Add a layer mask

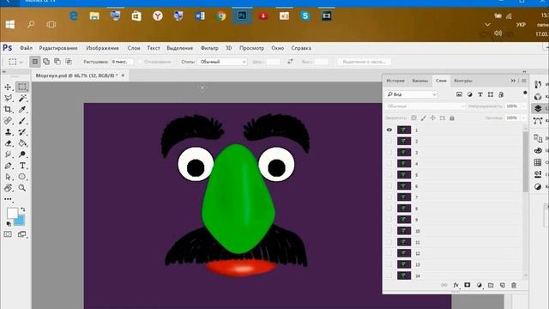point(467,285)
